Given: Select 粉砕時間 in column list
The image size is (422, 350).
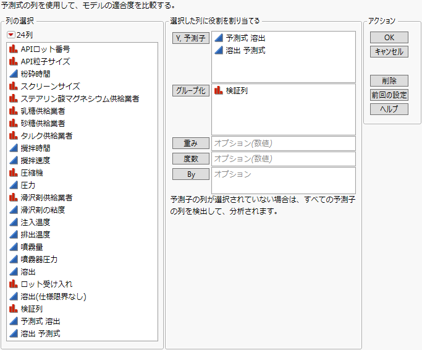Looking at the screenshot, I should point(35,74).
